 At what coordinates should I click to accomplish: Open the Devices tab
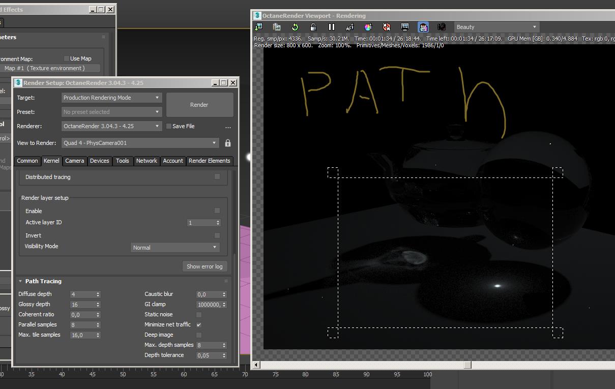point(100,161)
